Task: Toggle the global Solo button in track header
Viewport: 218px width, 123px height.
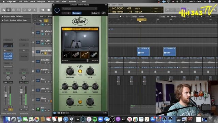Action: click(46, 21)
